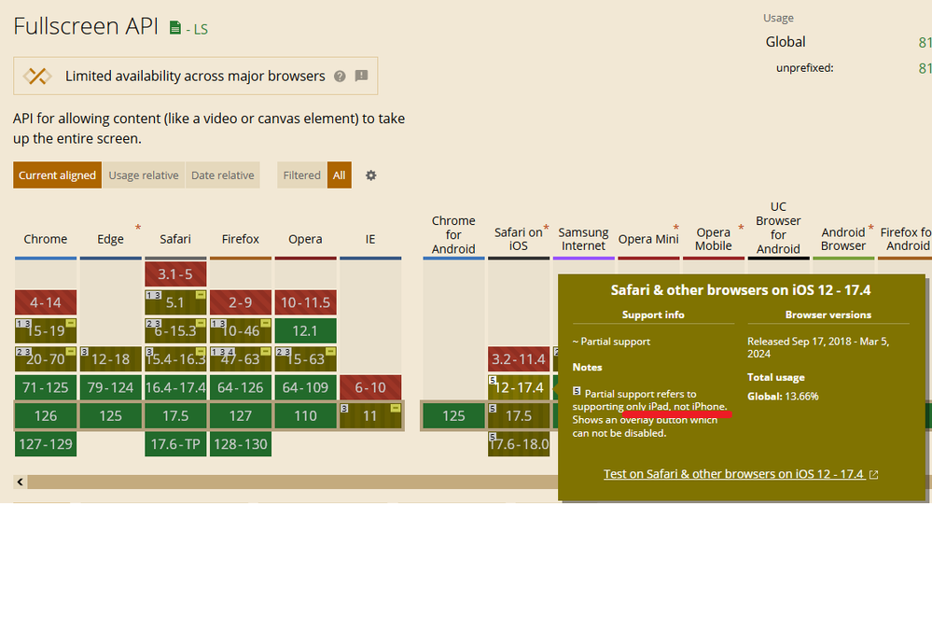932x629 pixels.
Task: Select the Filtered browsers option
Action: (x=301, y=175)
